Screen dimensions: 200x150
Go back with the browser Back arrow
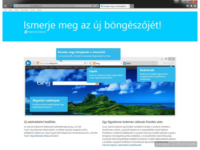tap(5, 6)
